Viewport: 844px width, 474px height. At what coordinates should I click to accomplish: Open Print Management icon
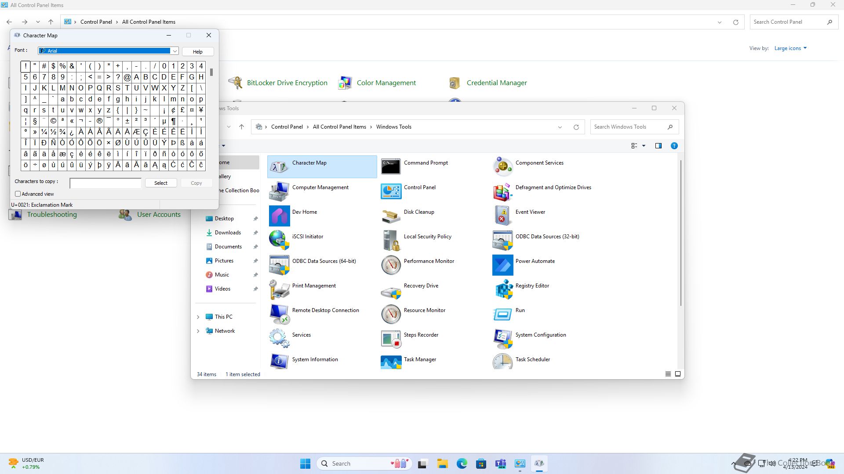(x=279, y=290)
